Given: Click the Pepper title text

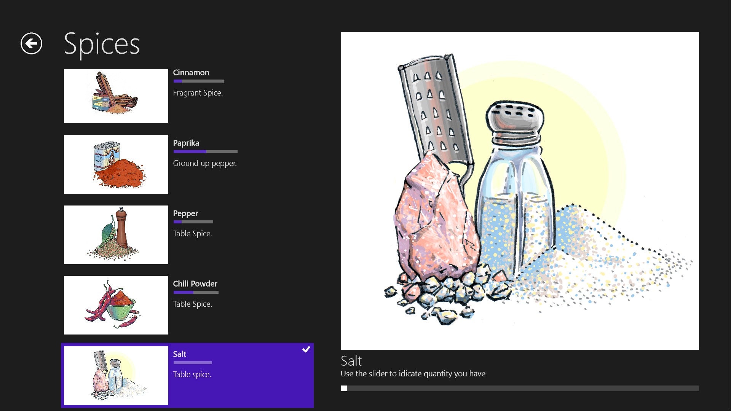Looking at the screenshot, I should 185,213.
